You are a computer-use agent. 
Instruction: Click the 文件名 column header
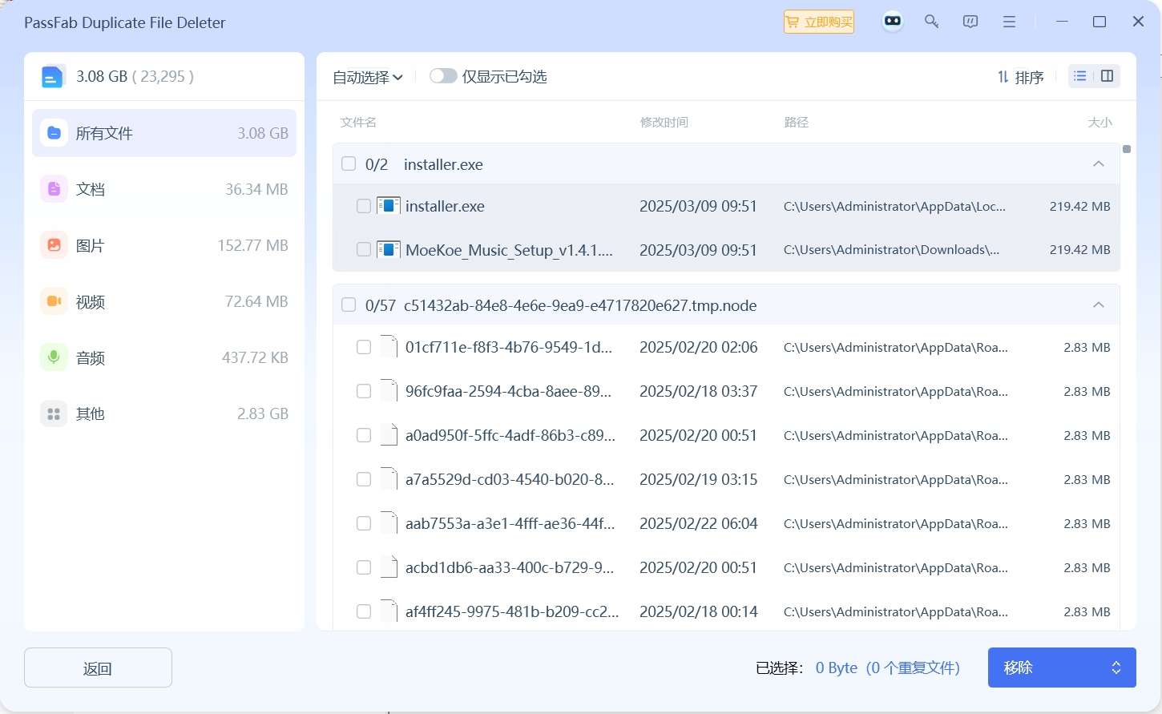(358, 123)
